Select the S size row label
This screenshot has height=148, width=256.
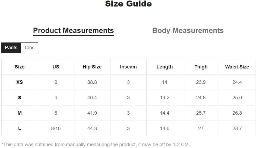click(20, 98)
